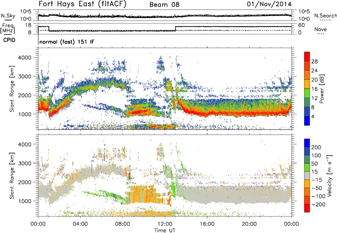Click the '1000' tick on velocity panel
Viewport: 337px width, 233px height.
coord(25,201)
